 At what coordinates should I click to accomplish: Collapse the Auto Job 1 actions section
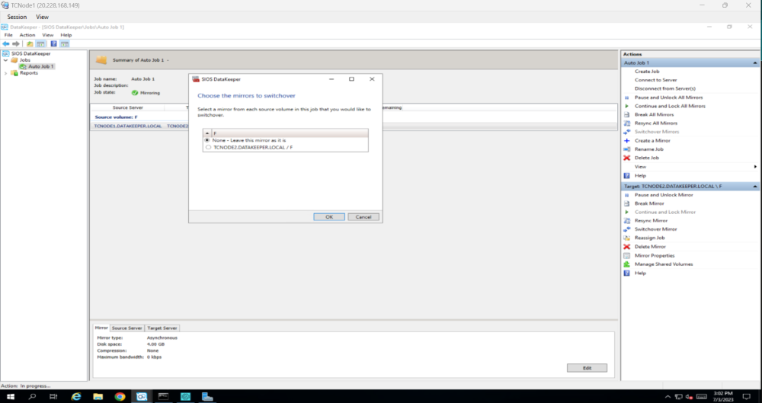pyautogui.click(x=755, y=63)
